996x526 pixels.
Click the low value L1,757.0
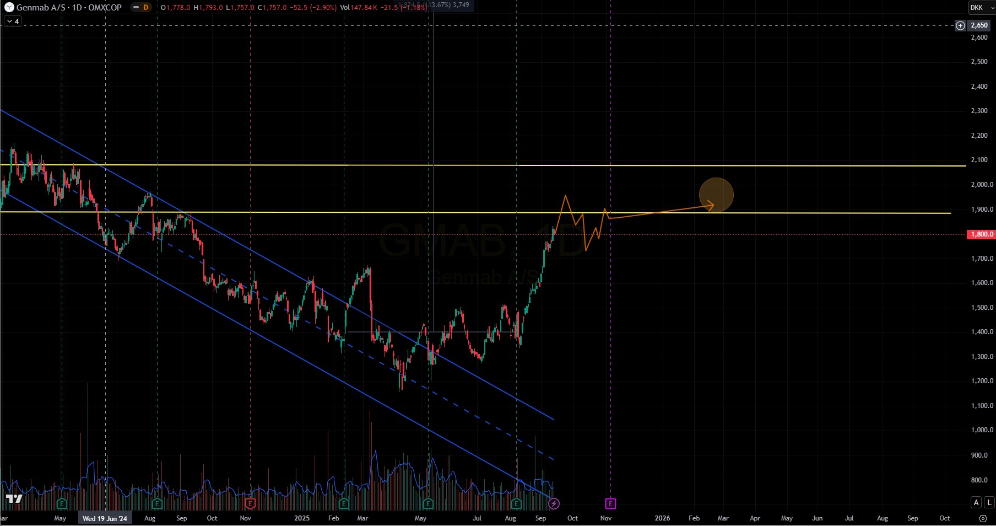coord(240,7)
